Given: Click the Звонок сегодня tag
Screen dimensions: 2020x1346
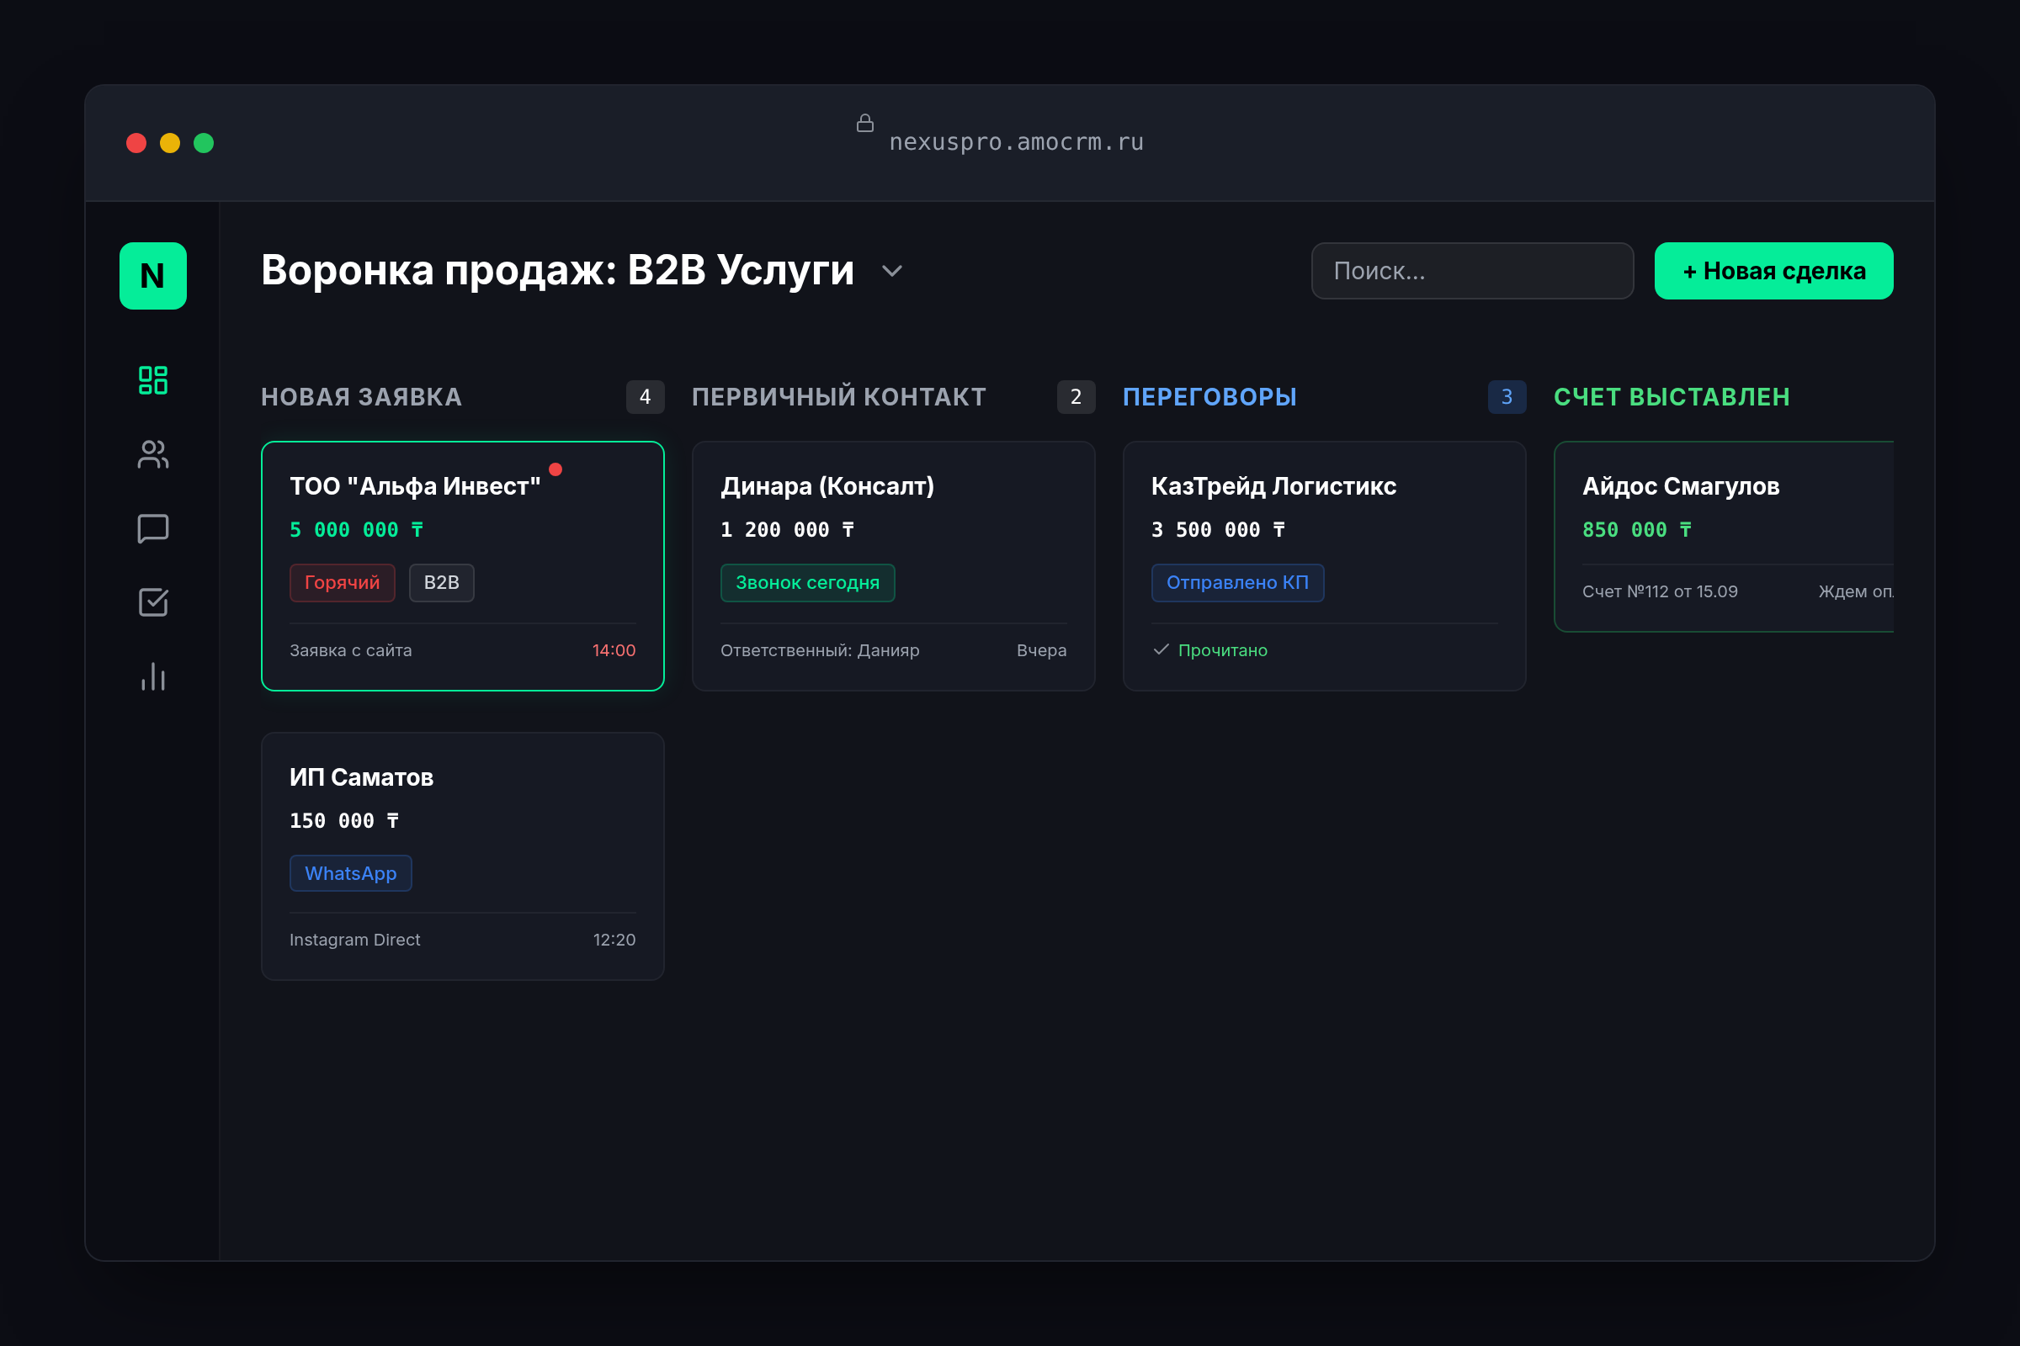Looking at the screenshot, I should (x=807, y=583).
